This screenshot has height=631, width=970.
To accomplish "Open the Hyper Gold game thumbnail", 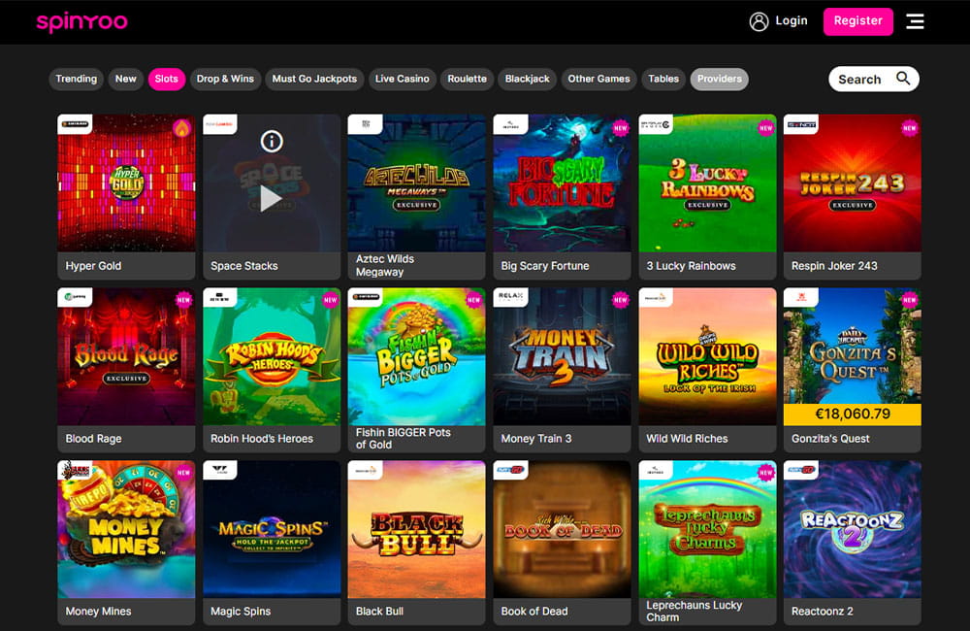I will tap(126, 183).
